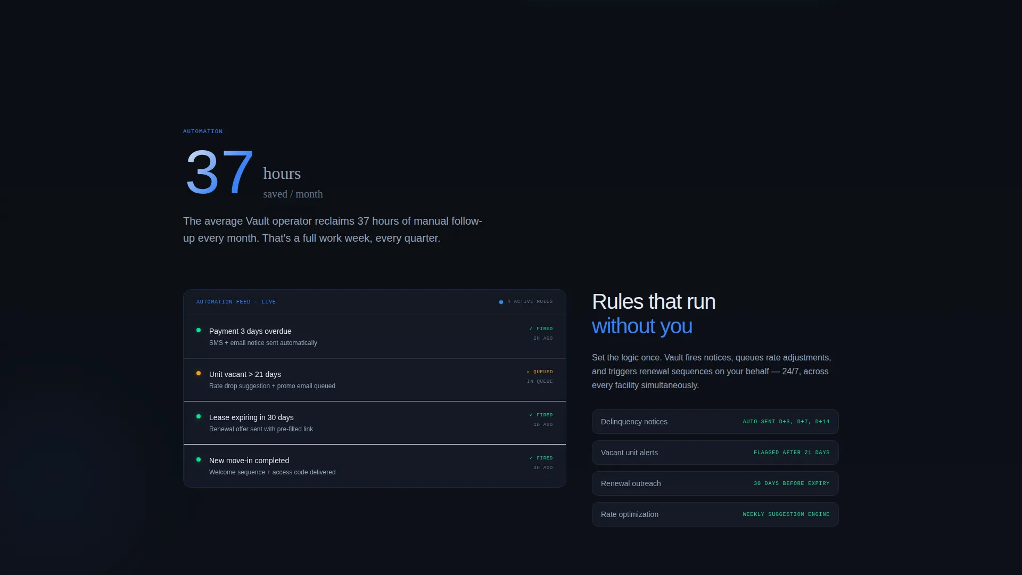The image size is (1022, 575).
Task: Click FIRED checkmark on New move-in row
Action: point(531,458)
